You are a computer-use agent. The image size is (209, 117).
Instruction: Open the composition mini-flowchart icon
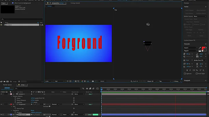(83, 89)
